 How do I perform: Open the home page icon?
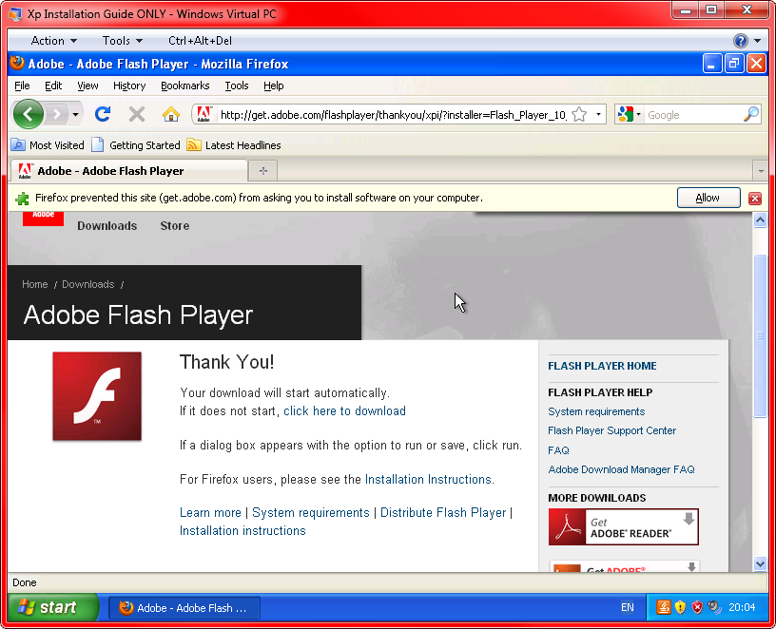(x=171, y=115)
